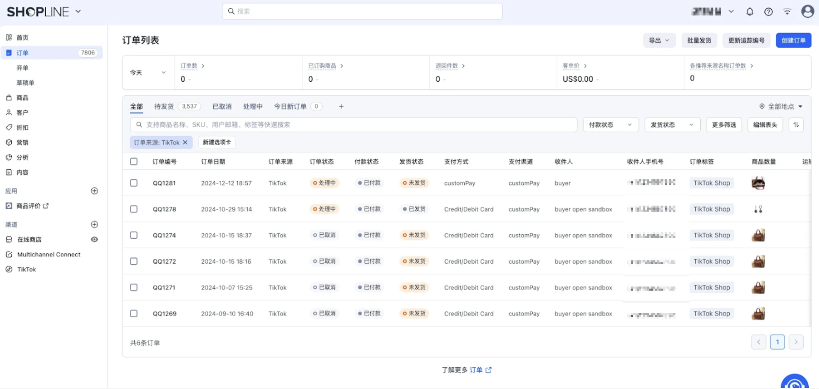
Task: Check the select-all orders header checkbox
Action: (134, 161)
